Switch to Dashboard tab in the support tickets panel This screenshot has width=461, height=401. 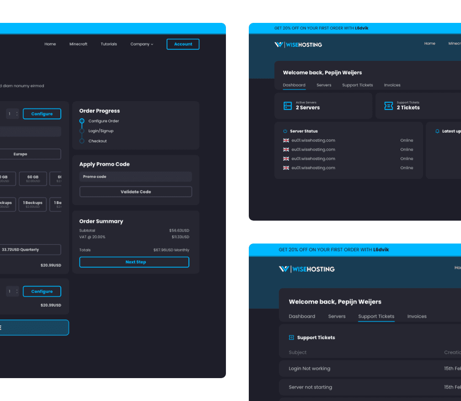coord(302,316)
